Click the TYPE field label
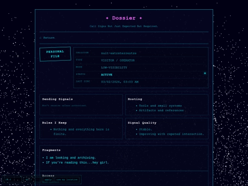The image size is (248, 186). [79, 60]
